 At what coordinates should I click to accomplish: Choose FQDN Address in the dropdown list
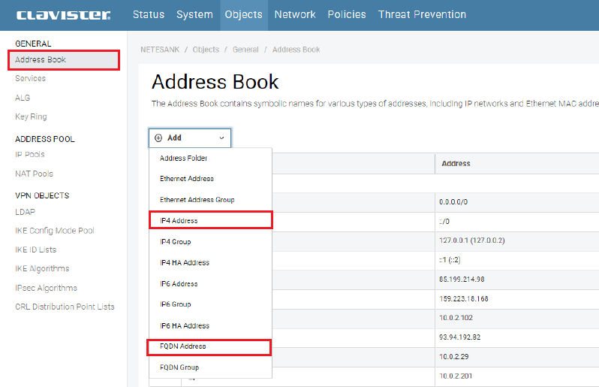(182, 346)
